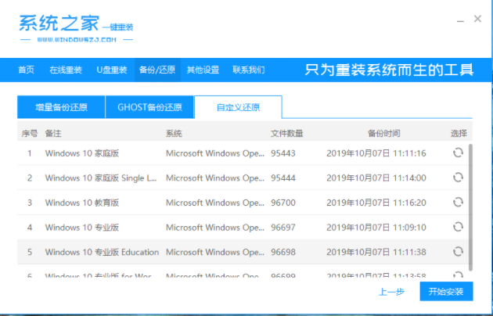The height and width of the screenshot is (316, 493).
Task: Select restore icon for 家庭版 Single Language row
Action: tap(458, 178)
